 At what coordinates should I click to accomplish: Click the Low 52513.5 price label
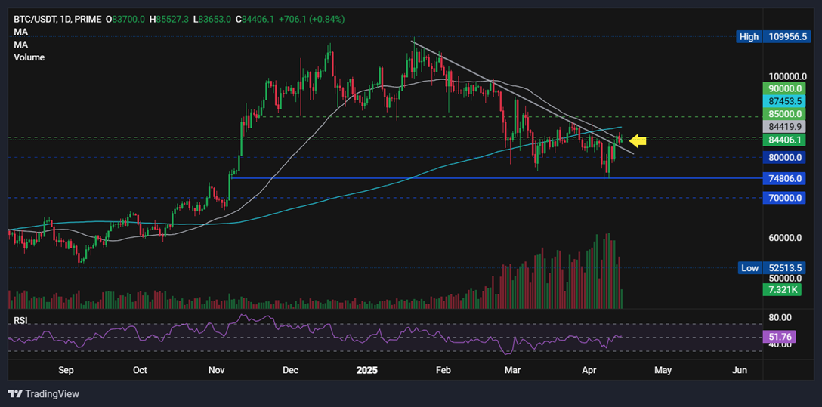[773, 267]
